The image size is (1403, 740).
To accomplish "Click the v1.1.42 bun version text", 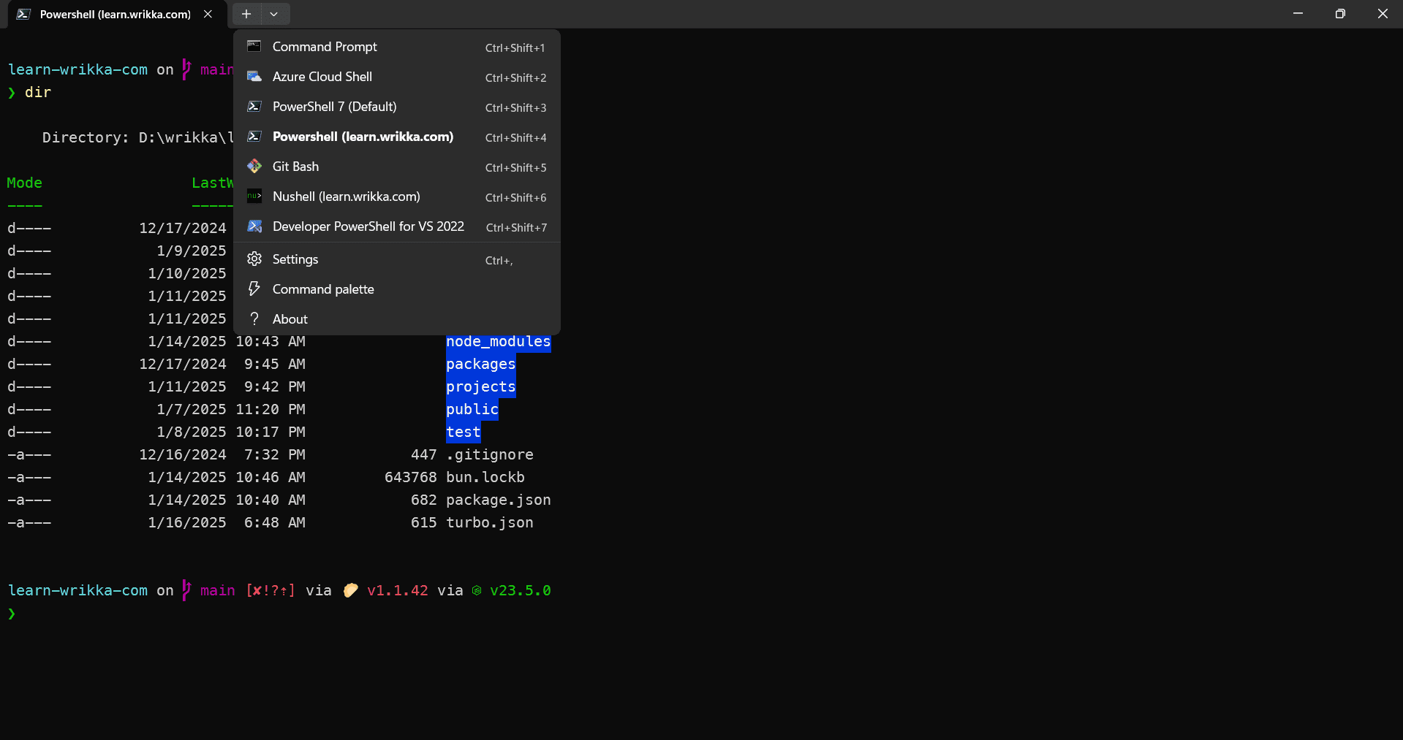I will [x=397, y=590].
